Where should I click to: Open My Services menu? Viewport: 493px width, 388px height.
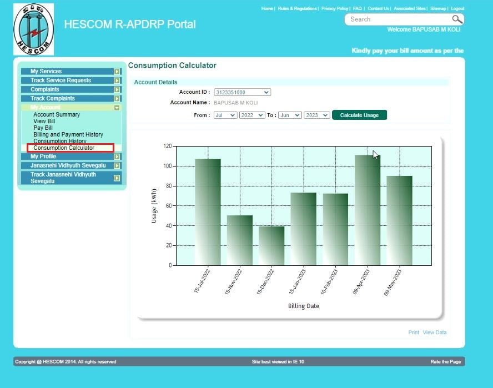(x=72, y=72)
